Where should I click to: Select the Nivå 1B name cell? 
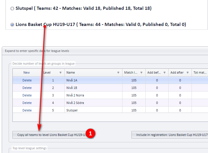pos(93,88)
